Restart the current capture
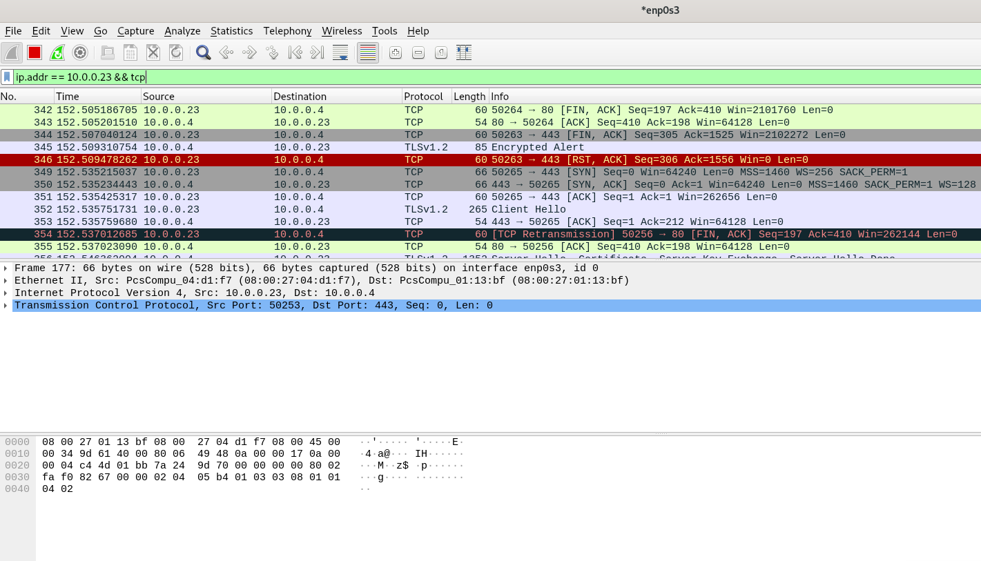This screenshot has width=981, height=561. (57, 52)
